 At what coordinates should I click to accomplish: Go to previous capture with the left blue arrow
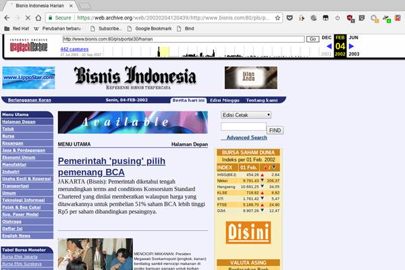click(x=329, y=47)
